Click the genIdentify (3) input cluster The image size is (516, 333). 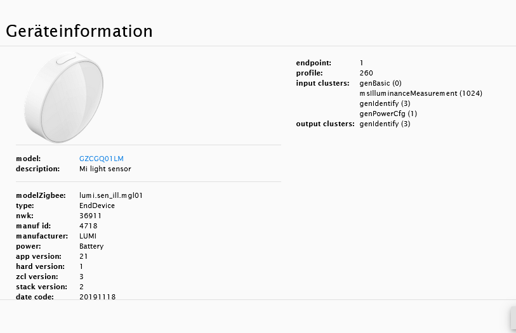(385, 103)
